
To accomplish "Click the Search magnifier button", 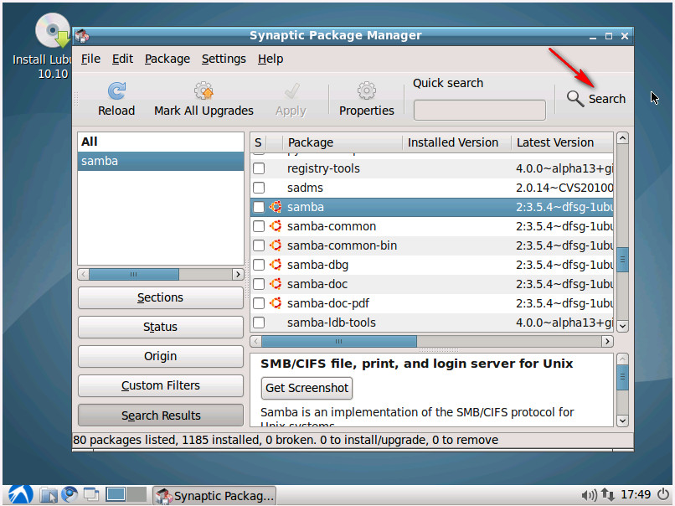I will pos(595,99).
